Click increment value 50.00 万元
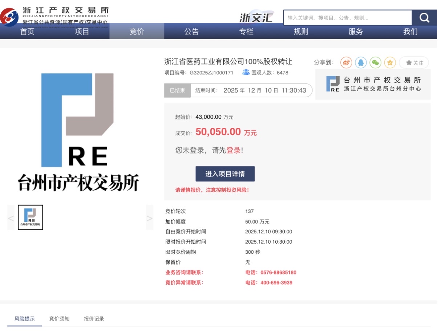This screenshot has width=438, height=334. coord(257,221)
